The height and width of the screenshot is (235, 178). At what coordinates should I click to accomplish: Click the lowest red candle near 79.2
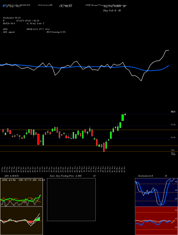point(104,147)
